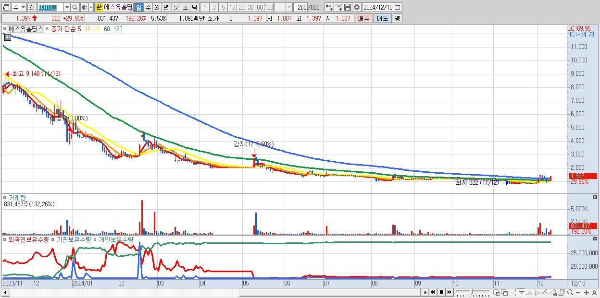Click the dotted-line compare chart icon
Screen dimensions: 600x298
[512, 292]
